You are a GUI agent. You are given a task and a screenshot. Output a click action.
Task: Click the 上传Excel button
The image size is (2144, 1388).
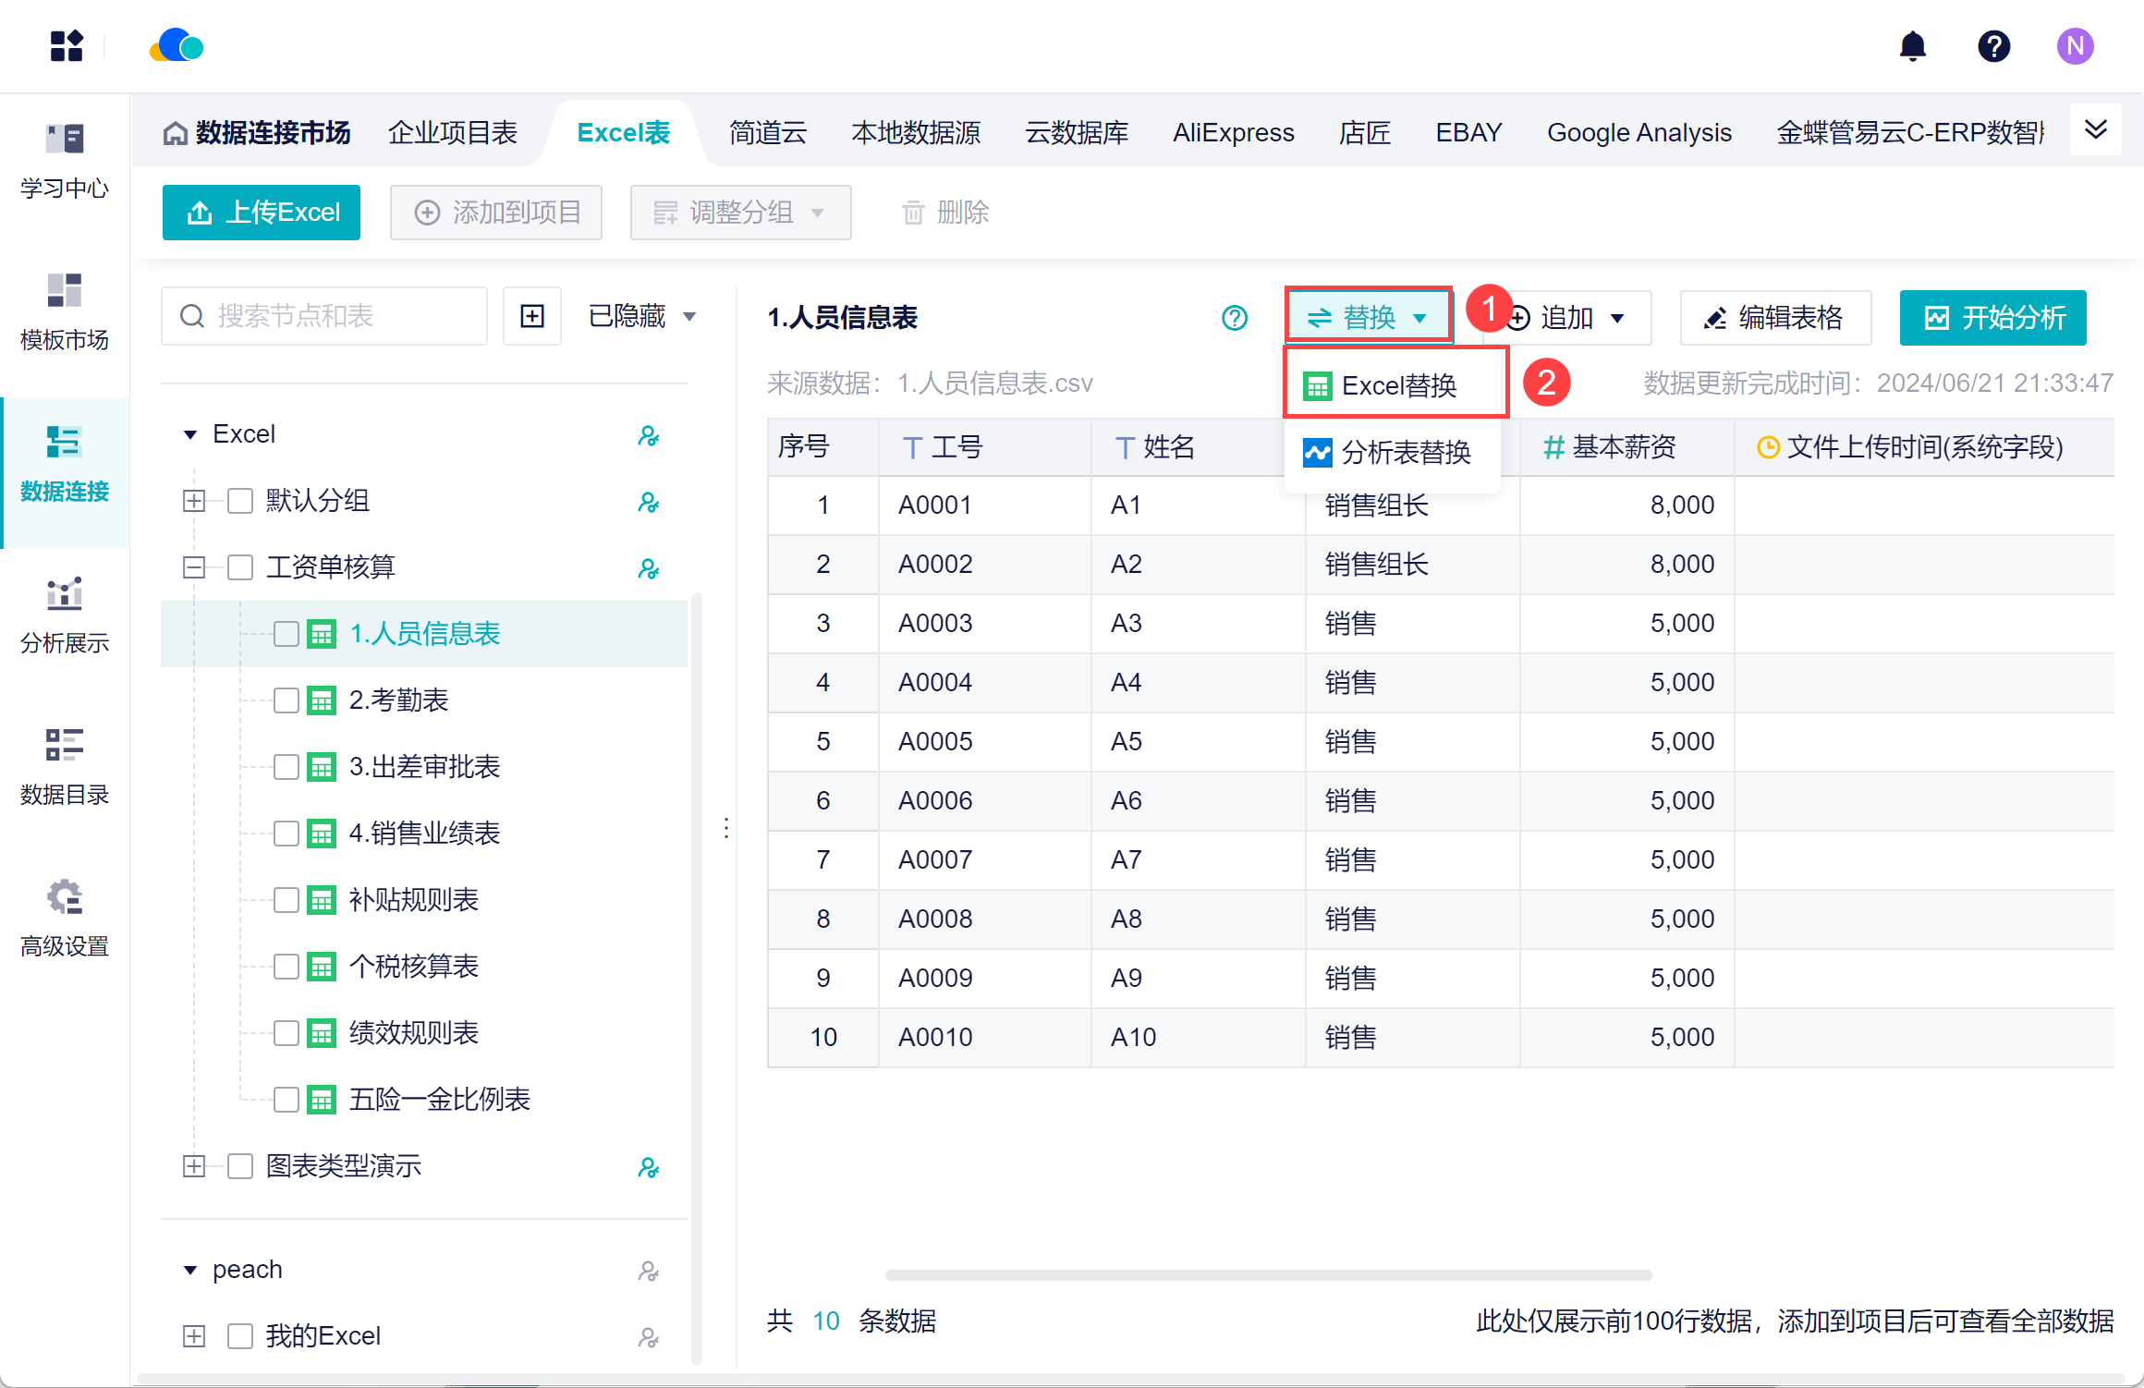pyautogui.click(x=262, y=213)
